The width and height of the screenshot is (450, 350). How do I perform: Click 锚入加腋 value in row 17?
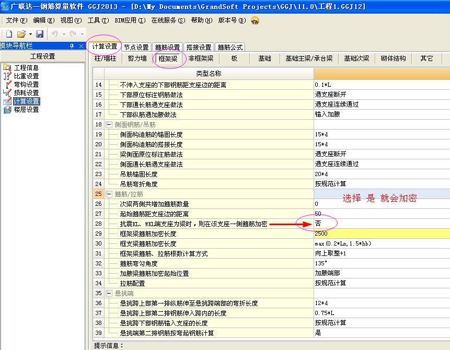click(382, 114)
